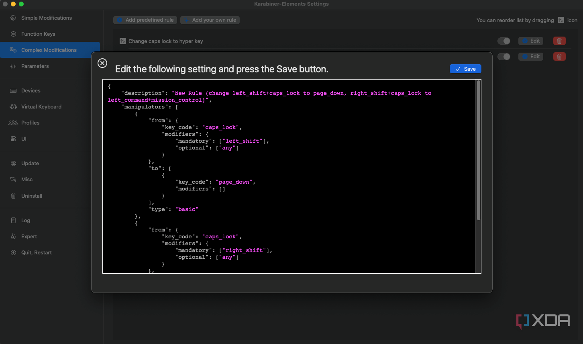Go to the Profiles section
Image resolution: width=583 pixels, height=344 pixels.
tap(50, 123)
